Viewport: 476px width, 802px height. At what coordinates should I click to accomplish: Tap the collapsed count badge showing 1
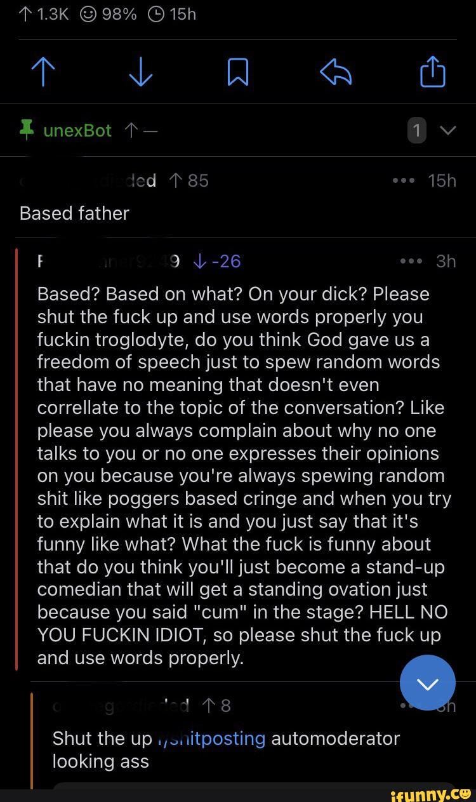point(416,131)
